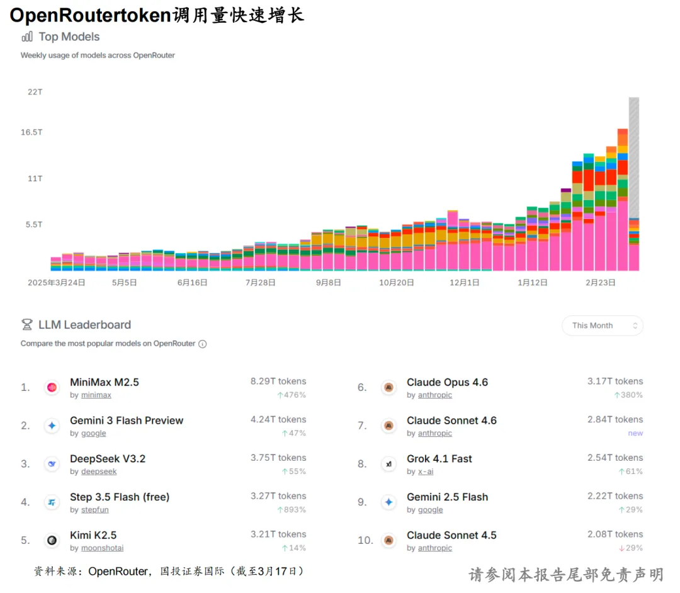Screen dimensions: 680x593
Task: Click the 8.29T tokens value
Action: tap(278, 381)
